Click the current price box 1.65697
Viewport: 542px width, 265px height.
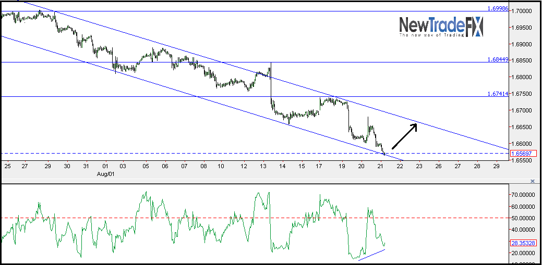523,153
